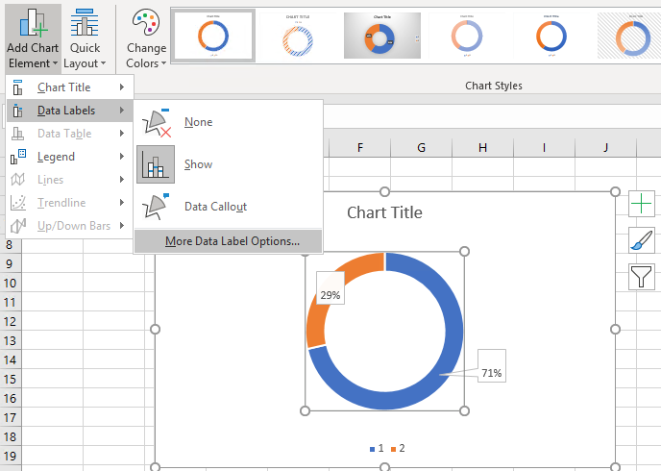Image resolution: width=661 pixels, height=471 pixels.
Task: Open the Chart Title submenu entry
Action: [x=70, y=87]
